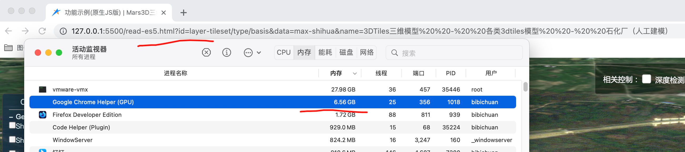Open a new browser tab with plus
The image size is (685, 152).
[x=184, y=12]
